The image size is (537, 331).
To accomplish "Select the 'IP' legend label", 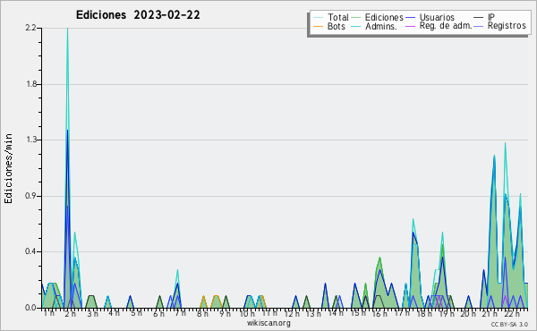I will [491, 17].
